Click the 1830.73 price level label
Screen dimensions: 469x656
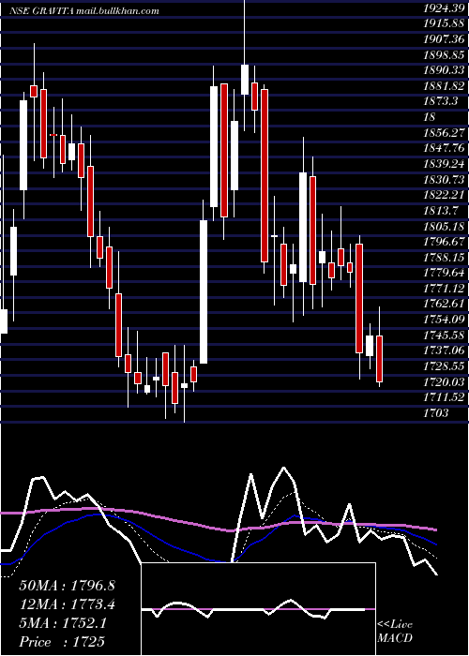[444, 180]
